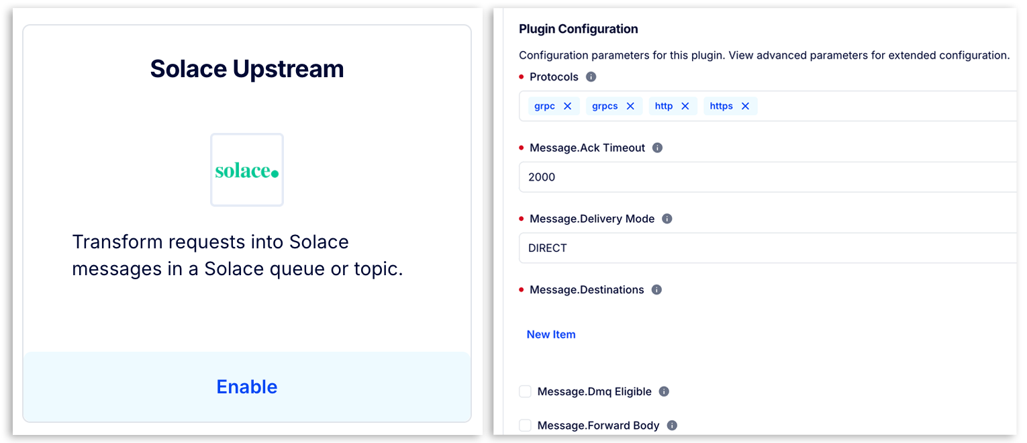Toggle the Message.Dmq Eligible checkbox
Viewport: 1027px width, 443px height.
click(x=525, y=391)
